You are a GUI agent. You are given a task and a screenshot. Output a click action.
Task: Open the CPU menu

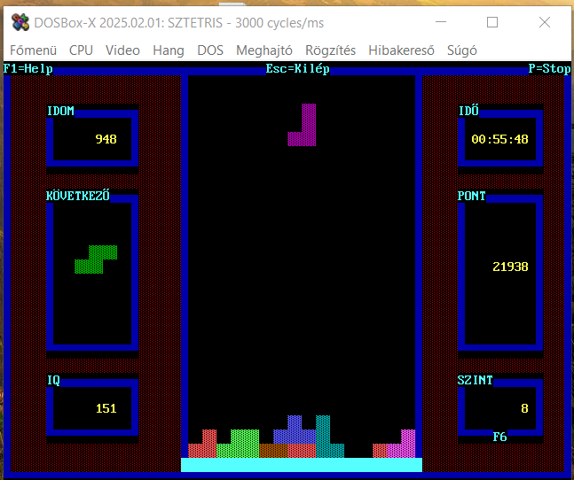81,50
